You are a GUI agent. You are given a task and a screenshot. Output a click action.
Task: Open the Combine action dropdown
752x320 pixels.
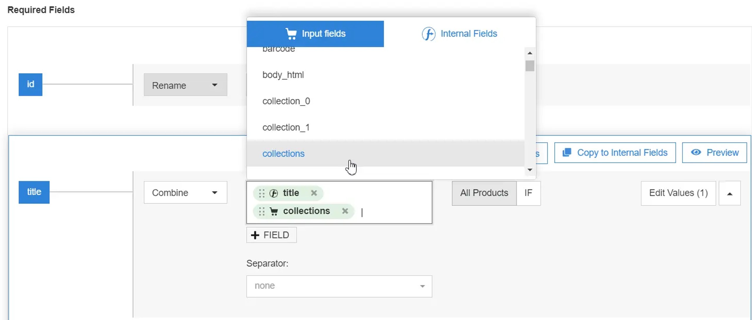click(x=185, y=193)
